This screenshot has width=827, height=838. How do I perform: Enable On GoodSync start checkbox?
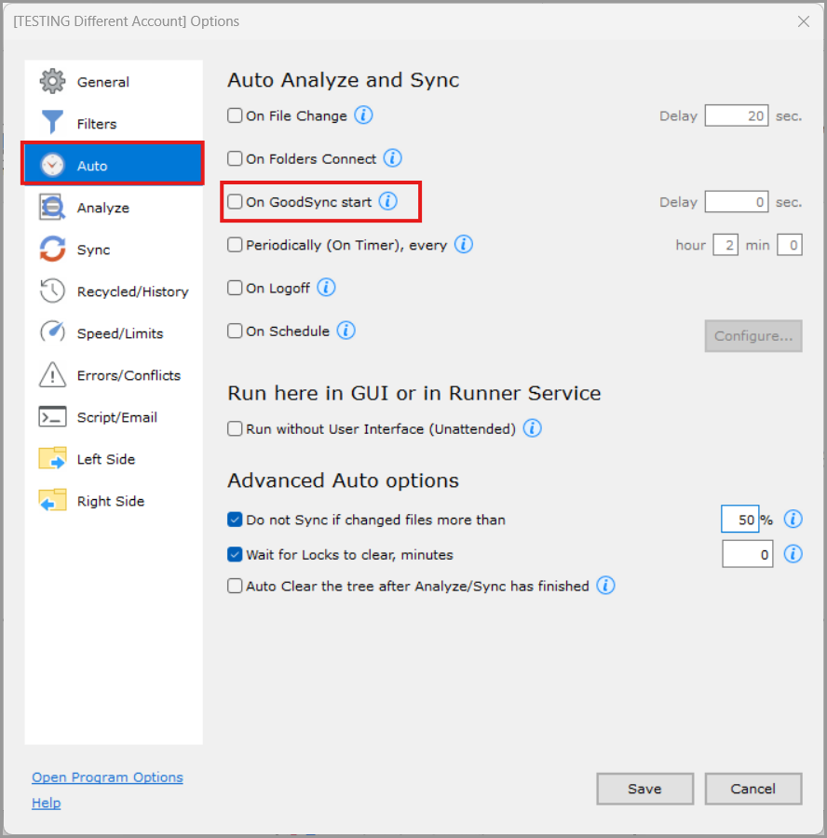pyautogui.click(x=235, y=201)
